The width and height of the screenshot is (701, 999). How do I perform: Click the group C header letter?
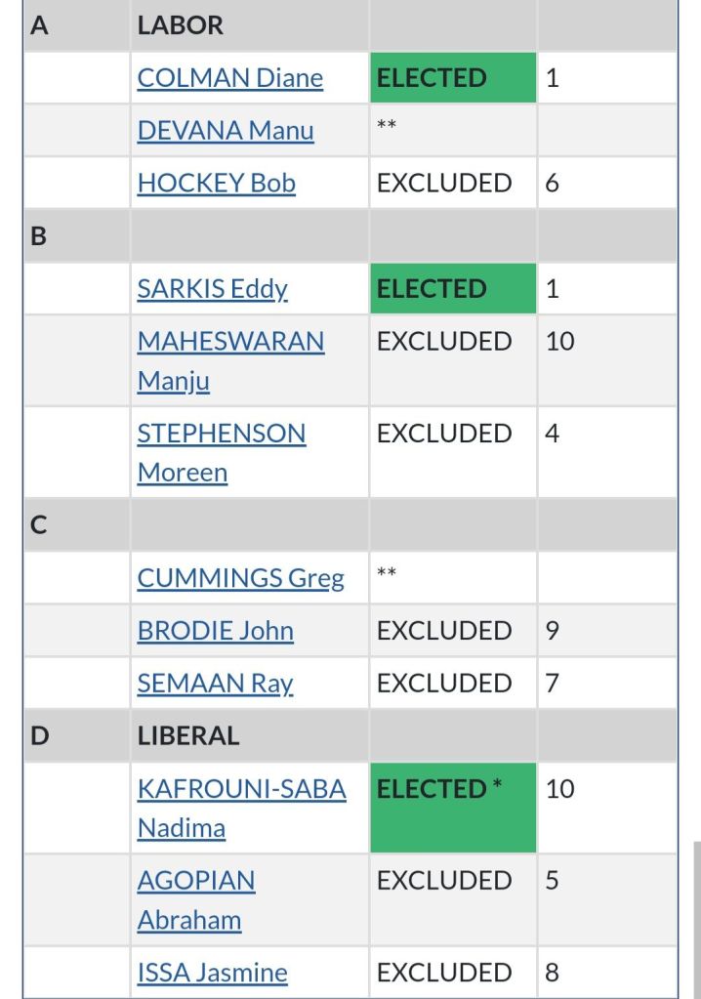point(39,525)
